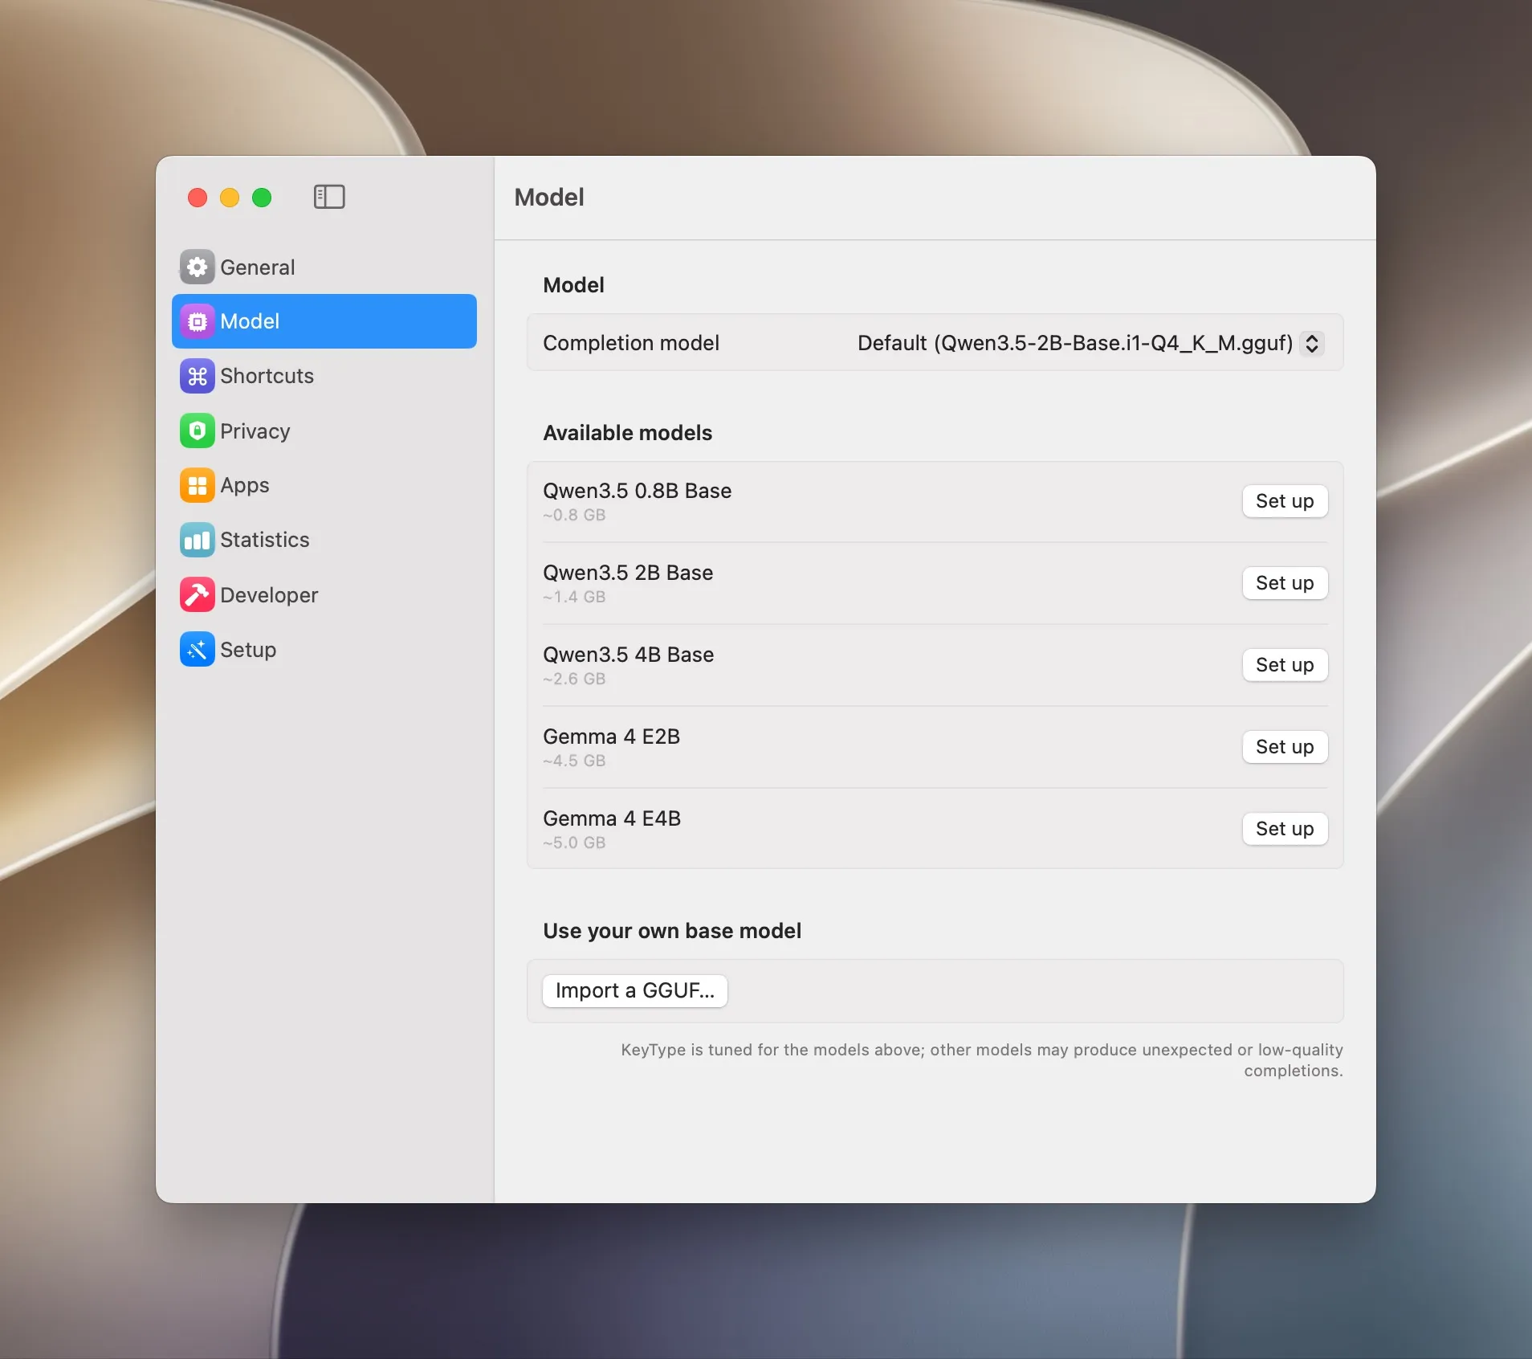Click the KeyType tuning note text
This screenshot has width=1532, height=1359.
coord(981,1060)
